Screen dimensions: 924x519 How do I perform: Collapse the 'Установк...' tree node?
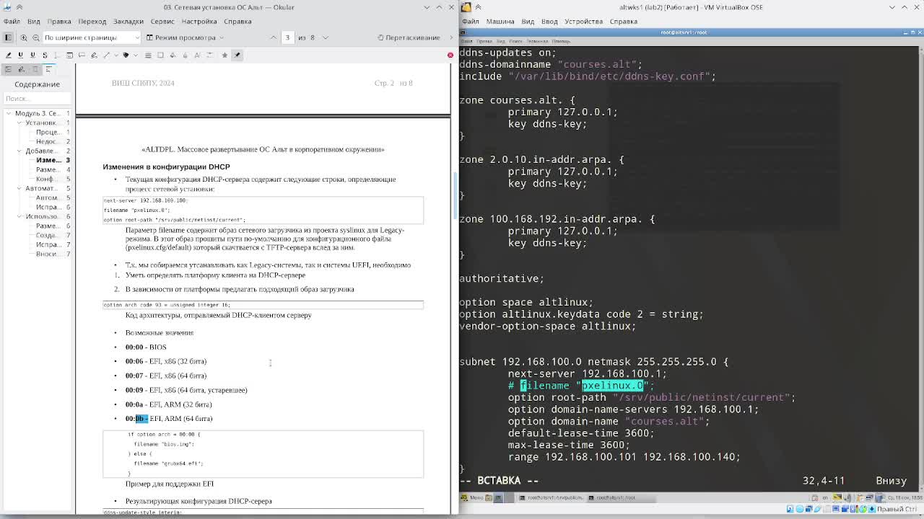(19, 123)
